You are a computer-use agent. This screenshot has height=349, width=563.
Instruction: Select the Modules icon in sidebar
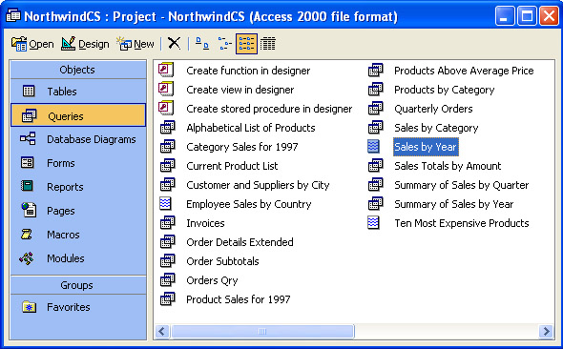(x=28, y=257)
